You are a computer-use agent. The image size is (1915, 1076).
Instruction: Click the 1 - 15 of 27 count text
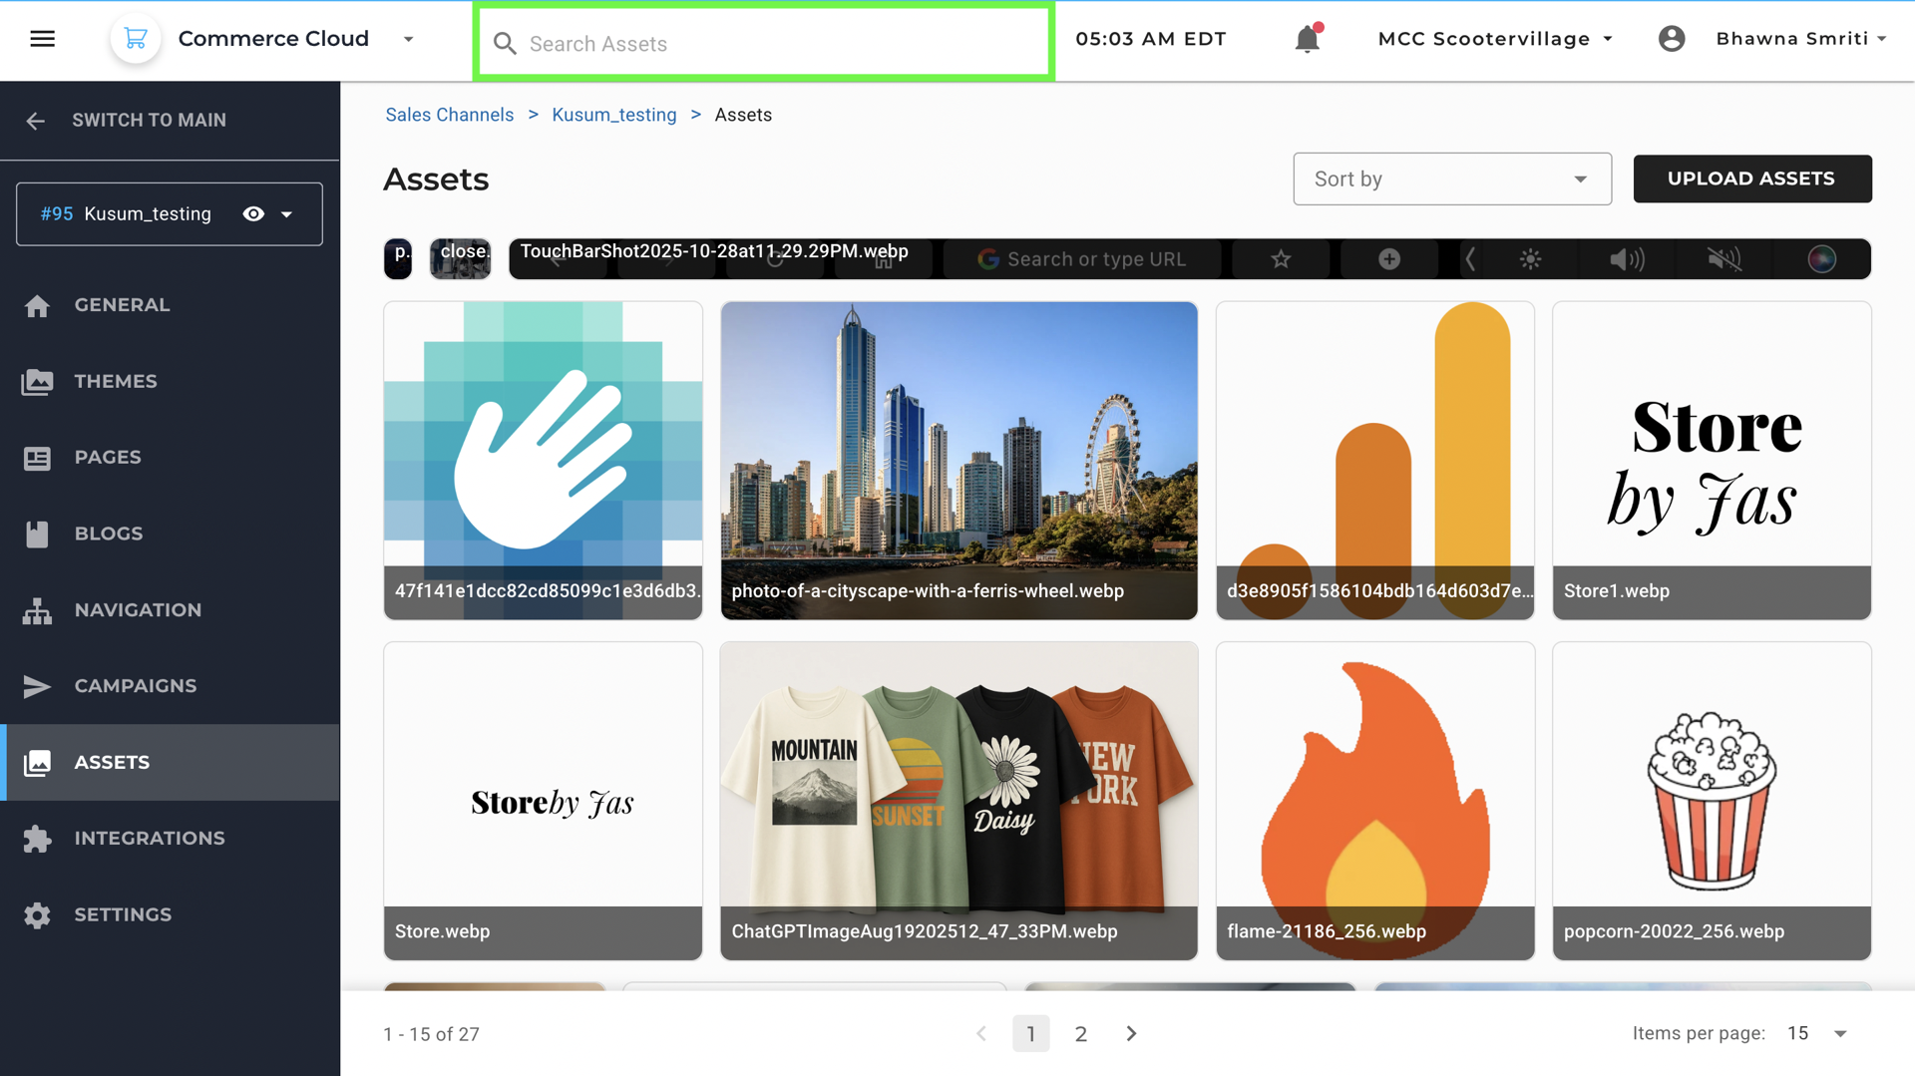431,1034
